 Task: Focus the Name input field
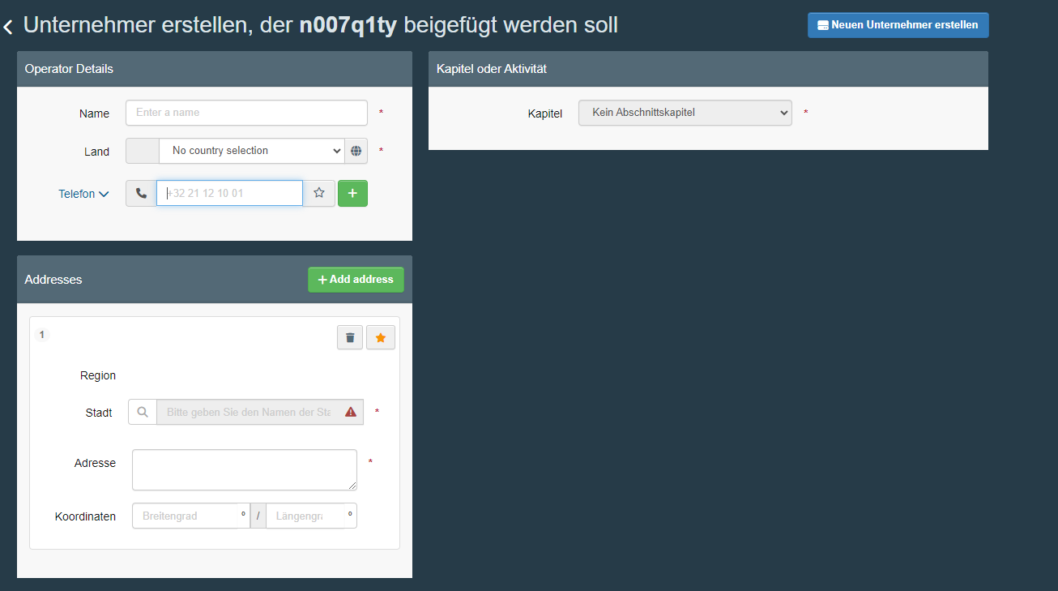click(x=246, y=113)
